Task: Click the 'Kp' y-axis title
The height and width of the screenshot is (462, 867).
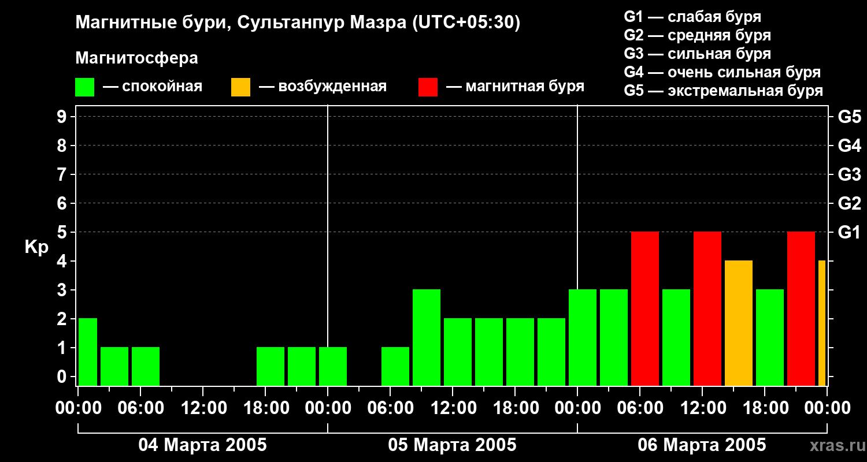Action: click(x=36, y=247)
